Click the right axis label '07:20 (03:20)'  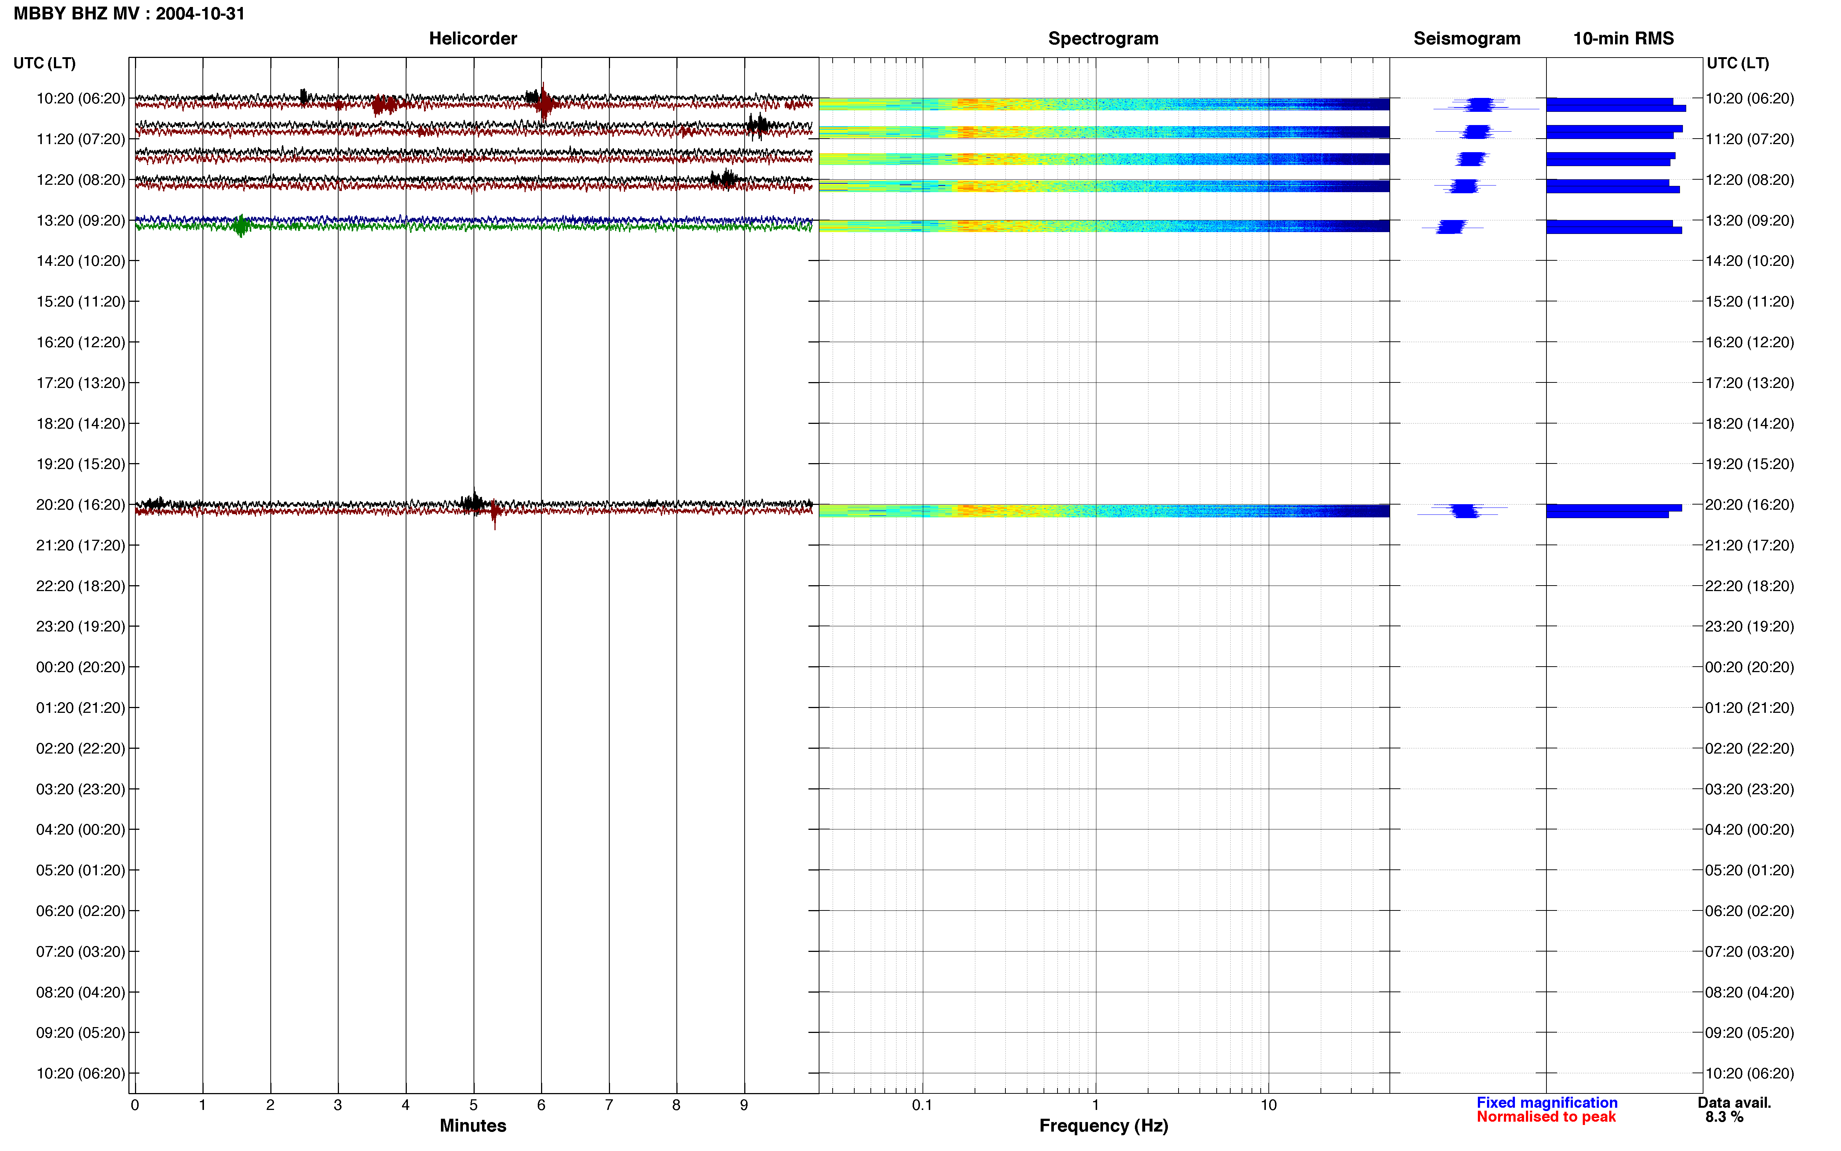[1750, 952]
